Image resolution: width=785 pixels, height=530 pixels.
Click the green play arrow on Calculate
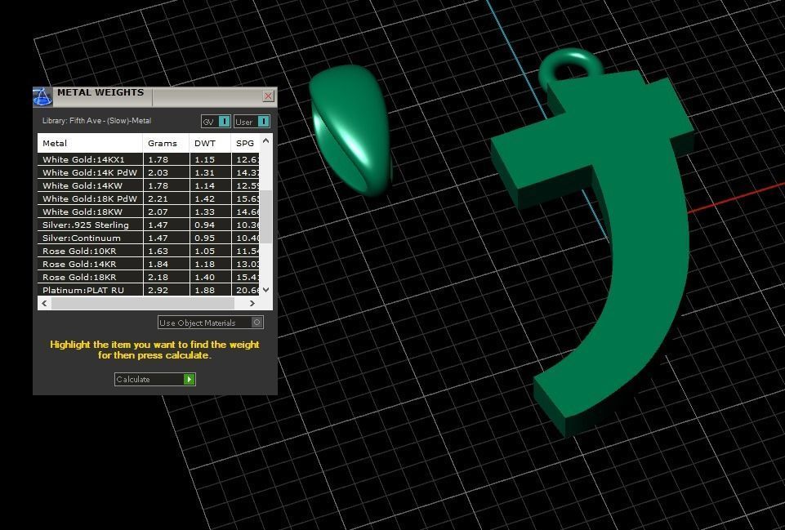(190, 380)
